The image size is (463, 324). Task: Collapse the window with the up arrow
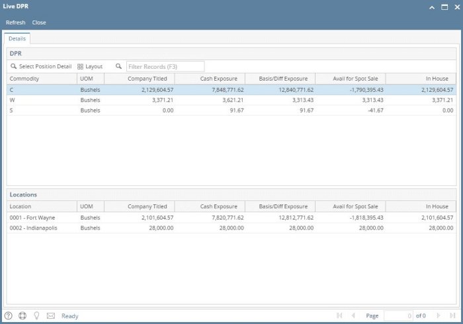(x=432, y=7)
